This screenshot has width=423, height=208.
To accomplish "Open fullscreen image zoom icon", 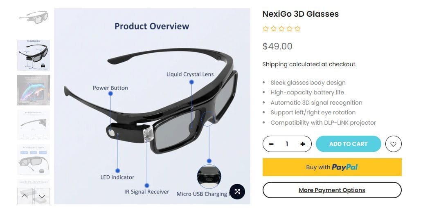I will pyautogui.click(x=237, y=192).
